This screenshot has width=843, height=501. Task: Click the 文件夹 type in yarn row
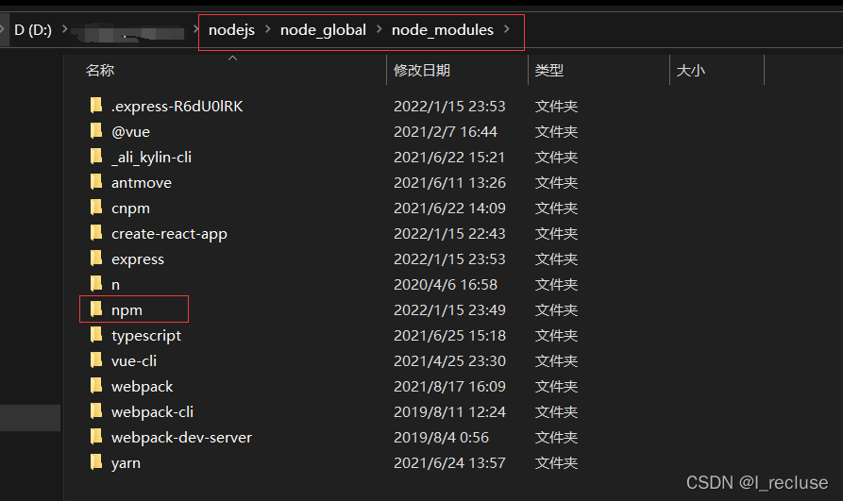pyautogui.click(x=556, y=463)
